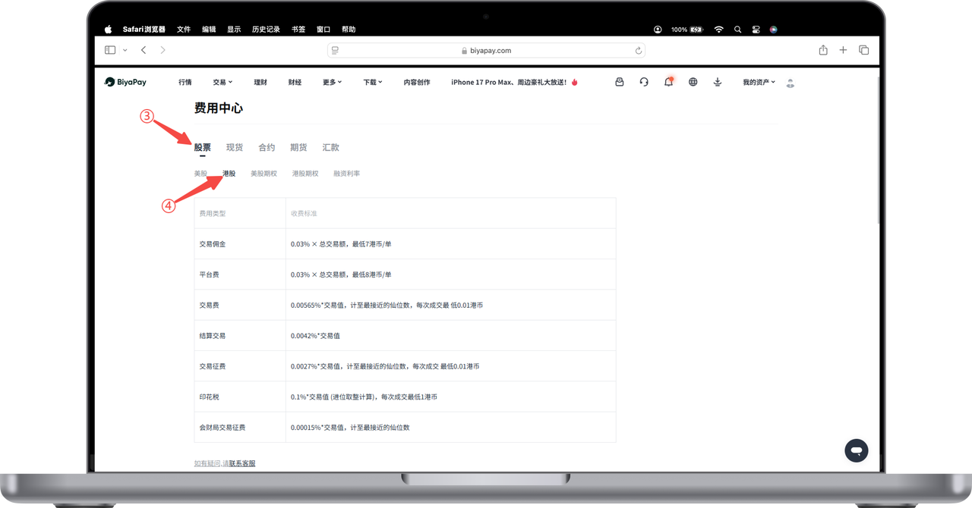Open the 我的资产 dropdown
Screen dimensions: 972x508
click(759, 82)
